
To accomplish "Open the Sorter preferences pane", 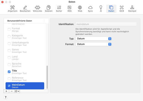I will click(59, 9).
